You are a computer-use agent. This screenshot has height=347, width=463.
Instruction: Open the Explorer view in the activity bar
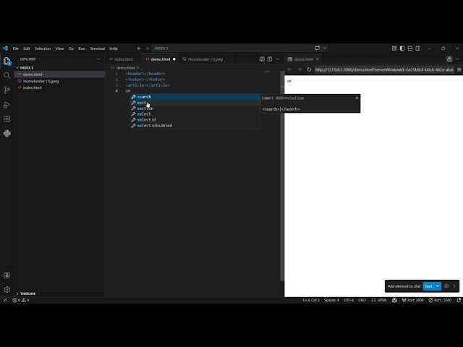7,61
